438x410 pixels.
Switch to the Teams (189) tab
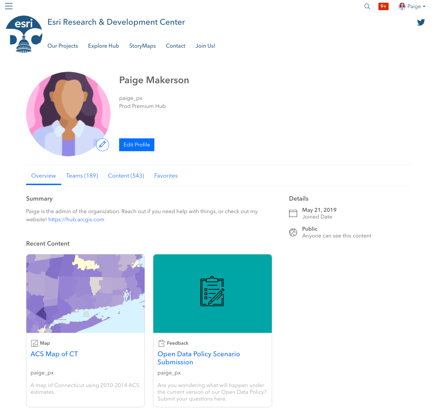(x=82, y=176)
